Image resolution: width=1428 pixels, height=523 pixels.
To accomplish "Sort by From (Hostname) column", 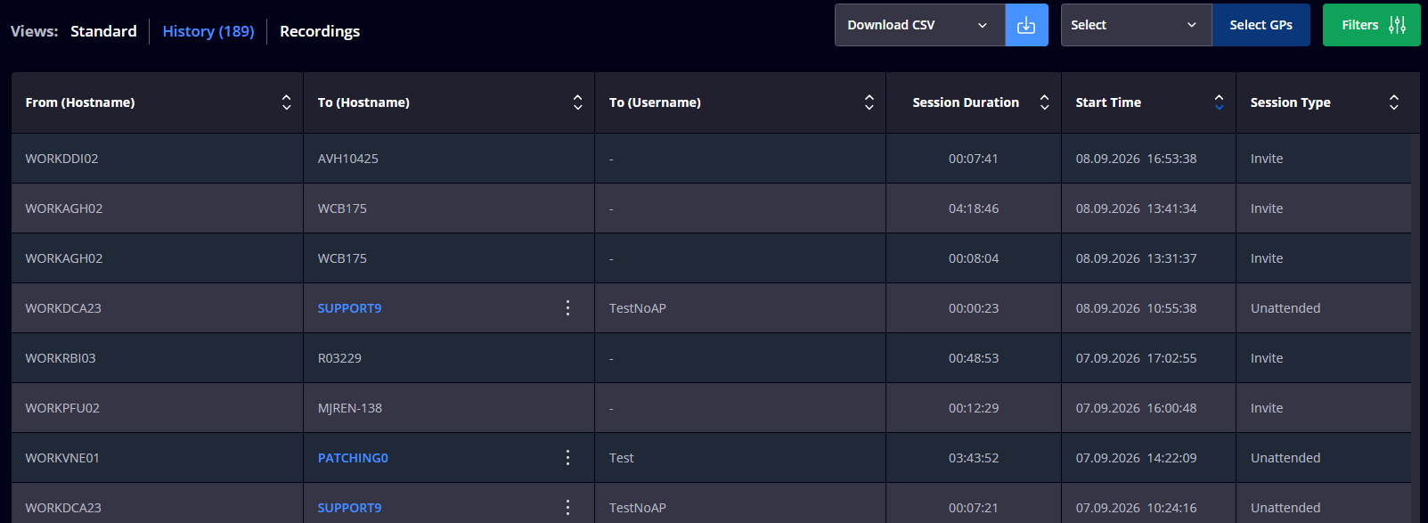I will [x=286, y=102].
